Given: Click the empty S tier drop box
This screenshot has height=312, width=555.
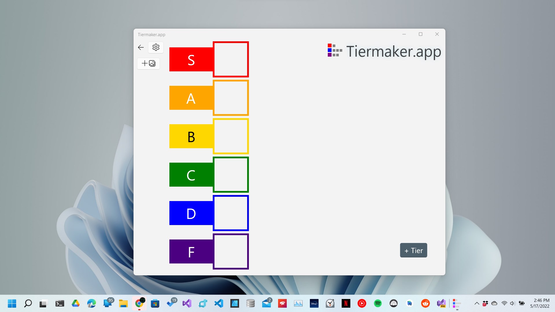Looking at the screenshot, I should click(231, 60).
